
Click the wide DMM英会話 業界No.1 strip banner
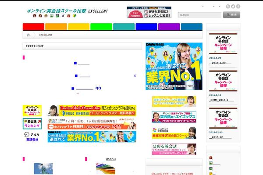[x=92, y=137]
